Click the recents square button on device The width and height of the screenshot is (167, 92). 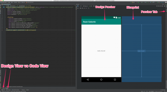pos(115,79)
